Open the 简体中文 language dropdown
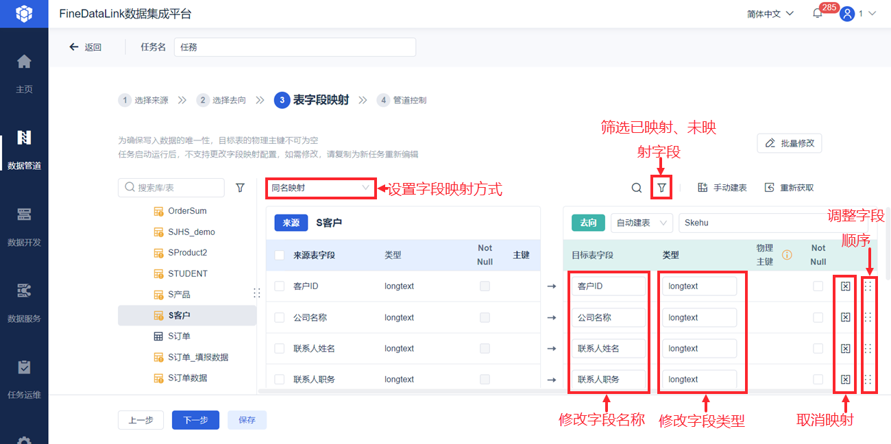Image resolution: width=891 pixels, height=444 pixels. [770, 14]
